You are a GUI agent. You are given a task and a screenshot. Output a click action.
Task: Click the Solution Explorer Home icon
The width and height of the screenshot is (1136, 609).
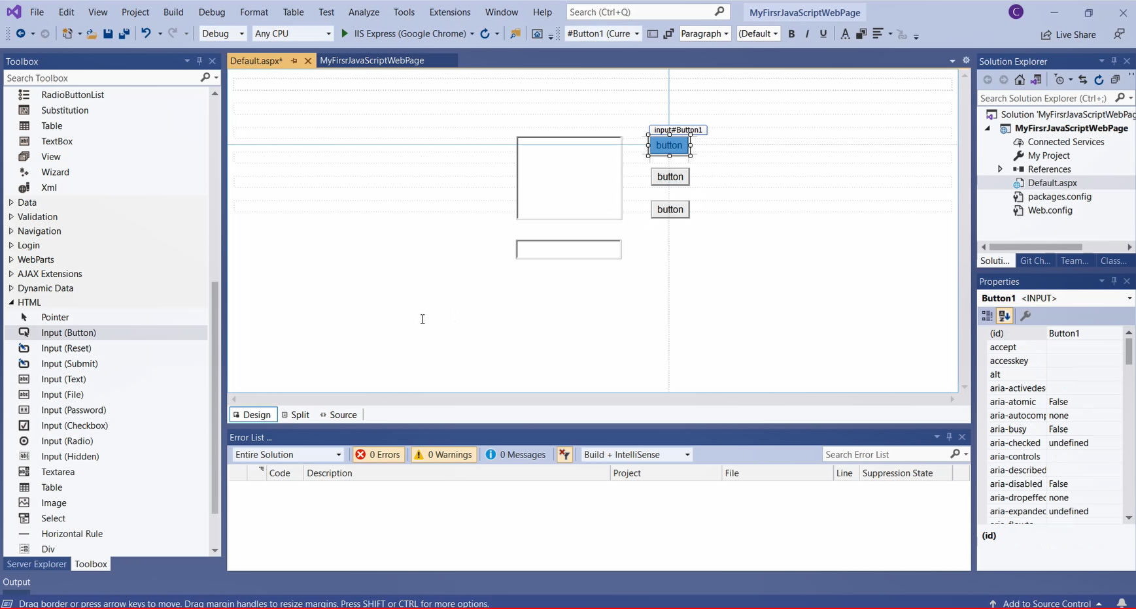1020,80
